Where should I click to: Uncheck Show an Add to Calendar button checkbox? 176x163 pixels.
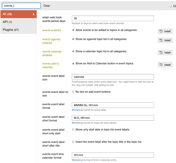(x=73, y=64)
